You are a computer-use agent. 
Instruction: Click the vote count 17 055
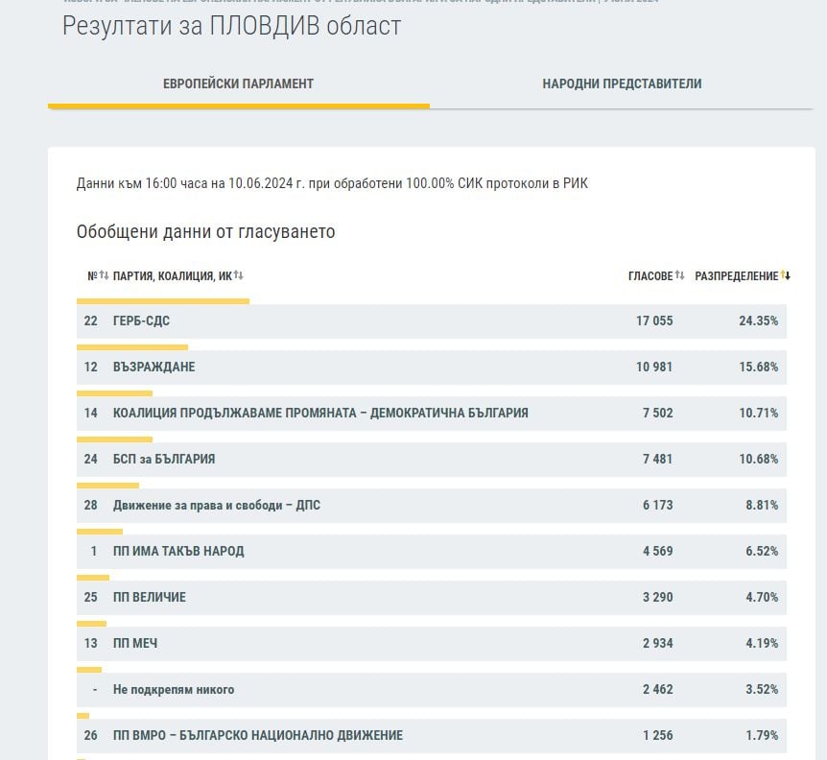[x=654, y=321]
